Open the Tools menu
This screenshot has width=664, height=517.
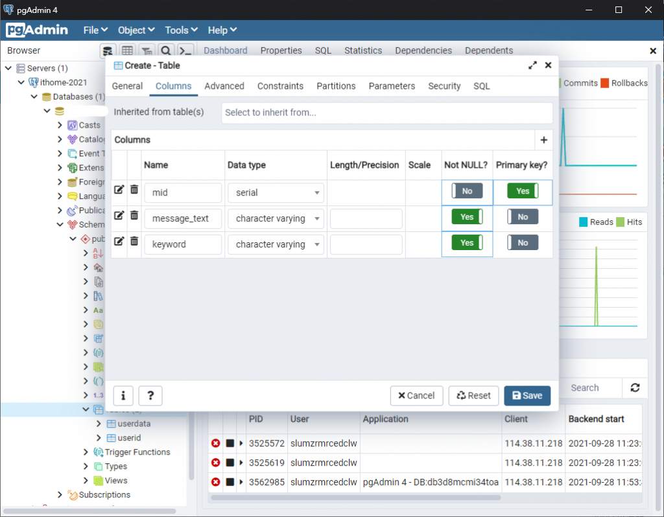click(182, 30)
